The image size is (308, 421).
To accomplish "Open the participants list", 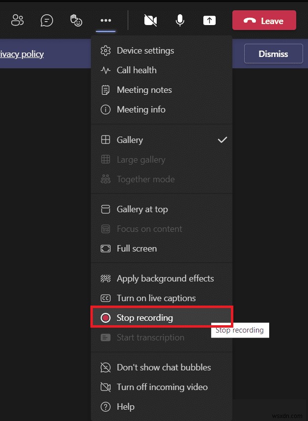I will (17, 20).
